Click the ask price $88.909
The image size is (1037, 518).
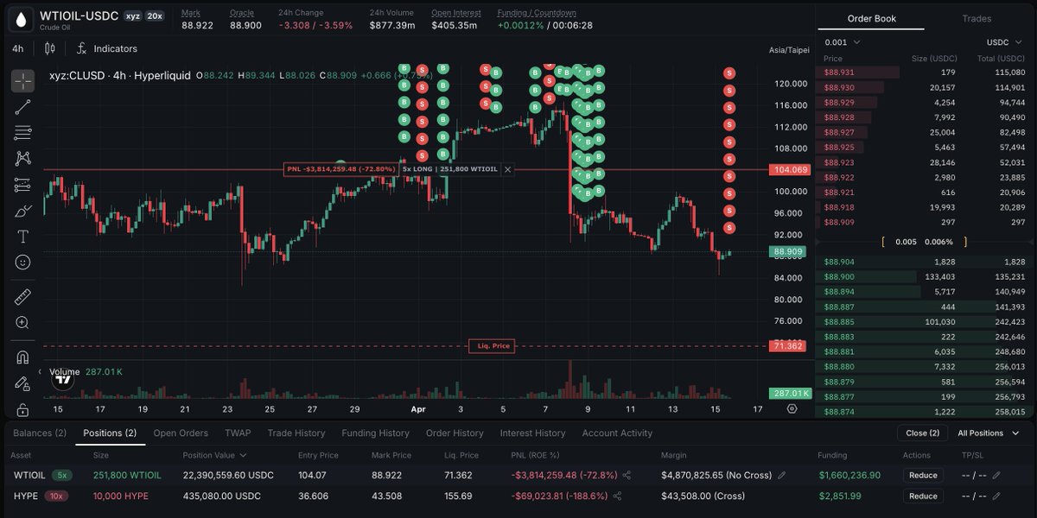tap(839, 222)
